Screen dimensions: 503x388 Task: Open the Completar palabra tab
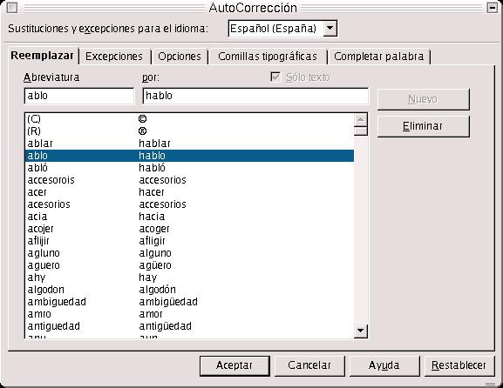click(x=379, y=57)
